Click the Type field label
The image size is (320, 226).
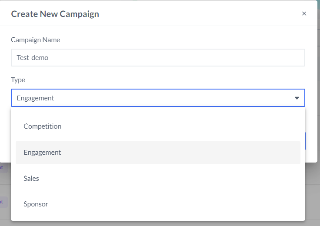[x=18, y=80]
